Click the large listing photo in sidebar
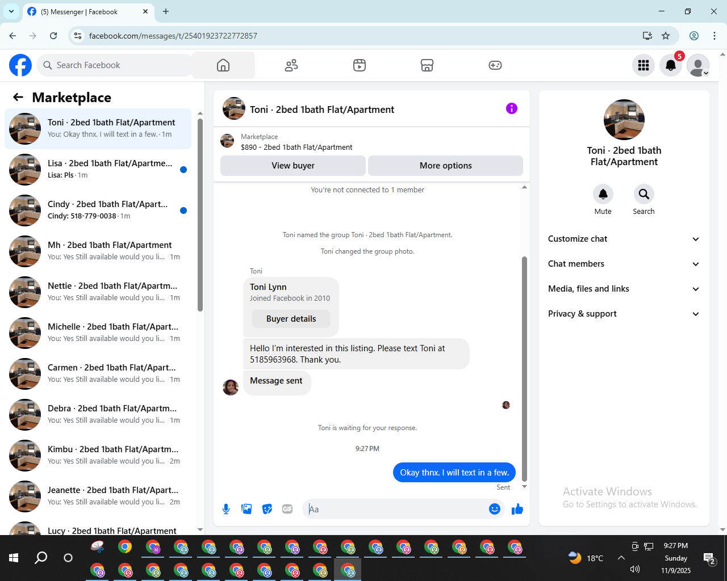 coord(624,120)
